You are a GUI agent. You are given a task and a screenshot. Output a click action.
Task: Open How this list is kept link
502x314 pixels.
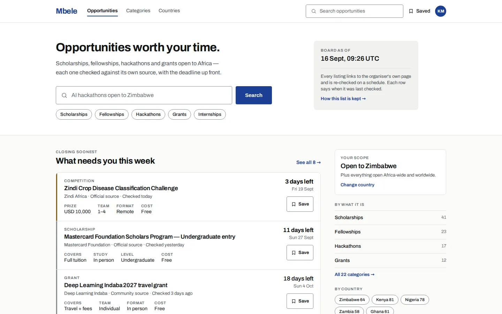point(343,99)
